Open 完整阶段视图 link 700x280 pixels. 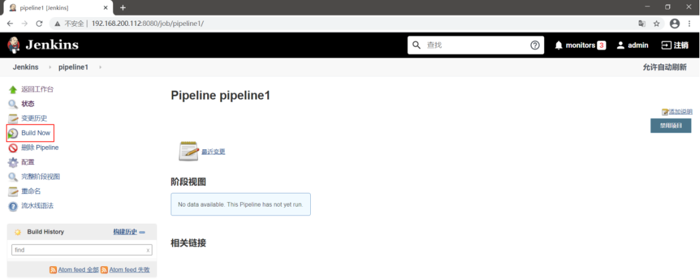pos(40,177)
